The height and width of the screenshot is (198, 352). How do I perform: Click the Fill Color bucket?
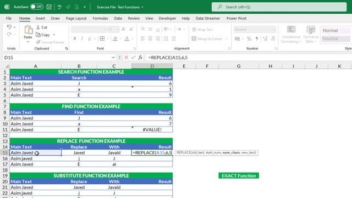(x=115, y=38)
